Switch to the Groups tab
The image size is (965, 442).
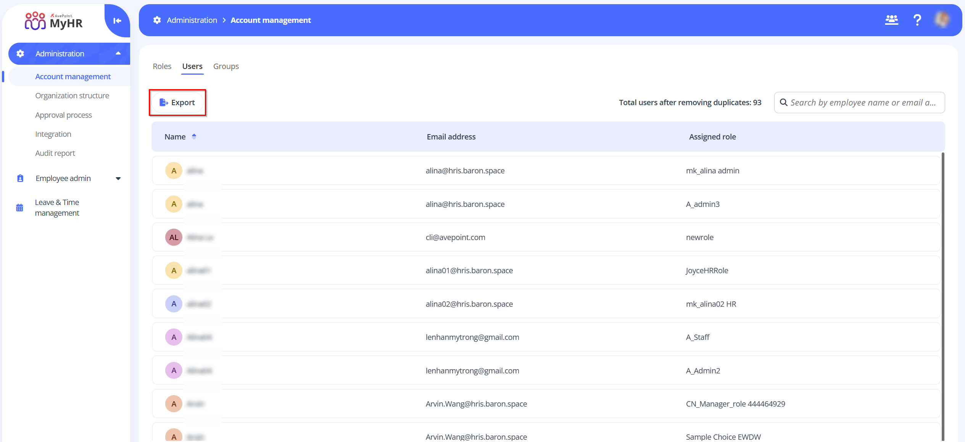point(226,66)
